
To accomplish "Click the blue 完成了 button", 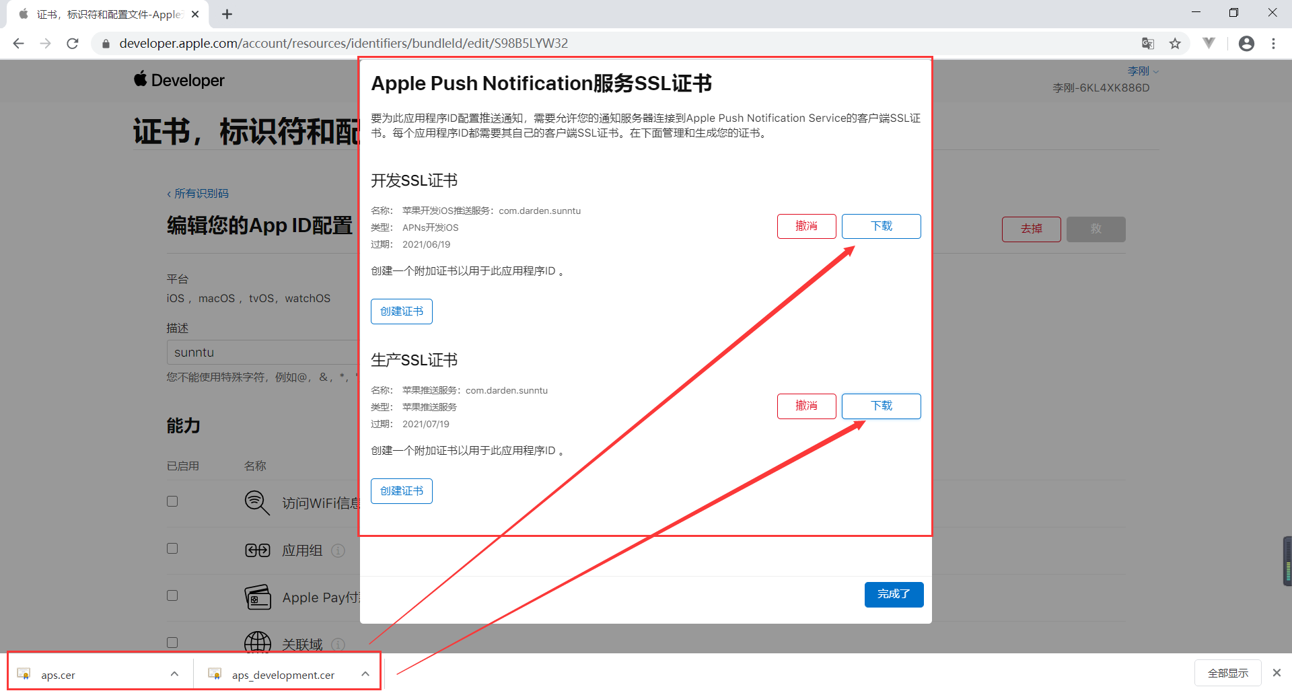I will click(894, 594).
